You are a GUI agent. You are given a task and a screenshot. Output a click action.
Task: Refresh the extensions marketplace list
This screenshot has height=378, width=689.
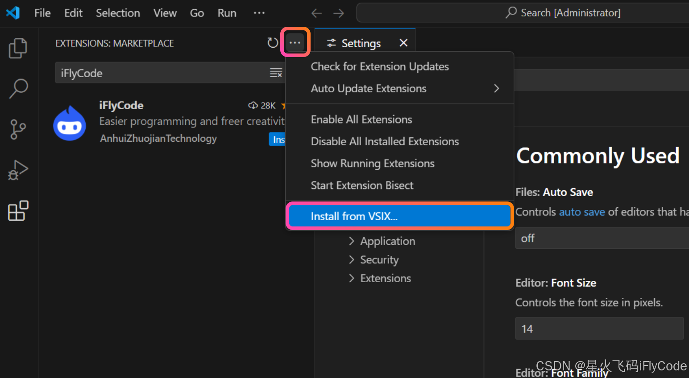[x=273, y=43]
